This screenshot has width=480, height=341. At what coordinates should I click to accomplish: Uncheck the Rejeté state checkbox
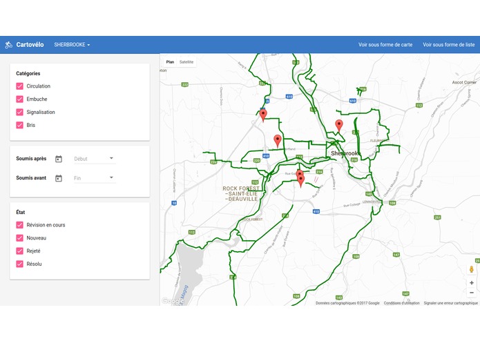(x=19, y=251)
